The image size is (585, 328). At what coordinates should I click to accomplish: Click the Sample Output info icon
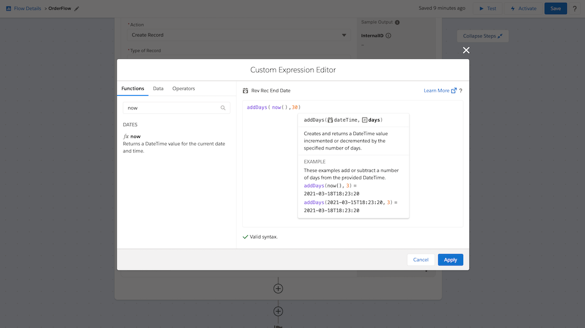click(x=397, y=22)
